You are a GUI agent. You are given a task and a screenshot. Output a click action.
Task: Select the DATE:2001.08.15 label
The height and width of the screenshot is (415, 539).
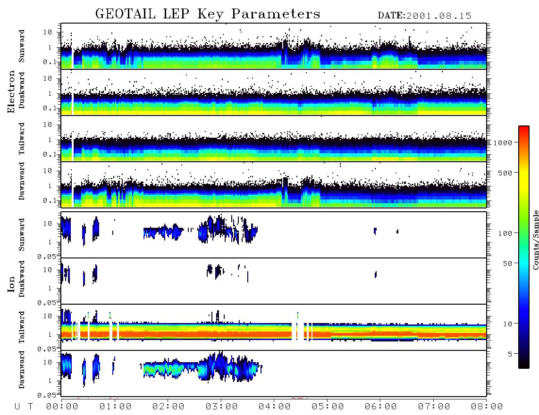424,16
